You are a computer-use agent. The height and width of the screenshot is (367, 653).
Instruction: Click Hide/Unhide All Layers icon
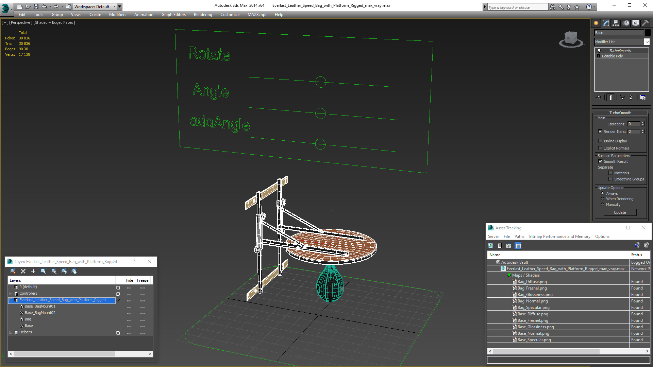(64, 271)
